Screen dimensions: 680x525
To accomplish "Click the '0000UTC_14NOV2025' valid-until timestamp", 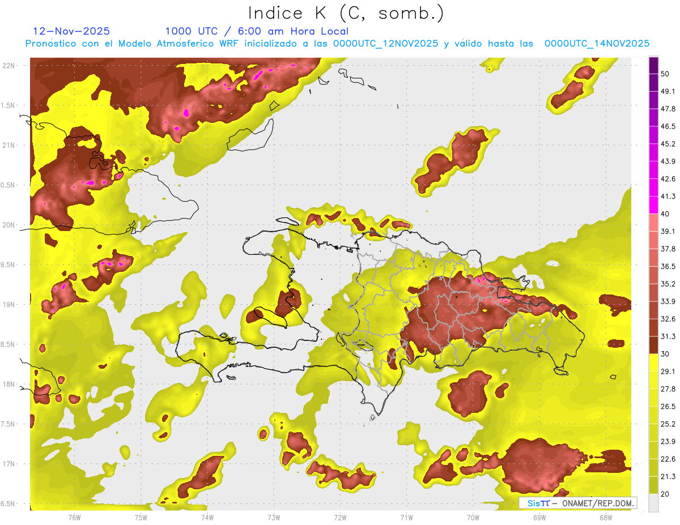I will point(597,44).
